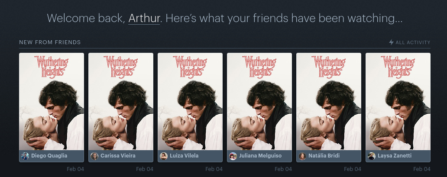447x177 pixels.
Task: Click Laysa Zanetti's avatar icon
Action: click(372, 156)
